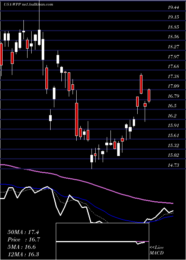Click the 15.61 price axis label
The width and height of the screenshot is (186, 260).
pos(174,136)
